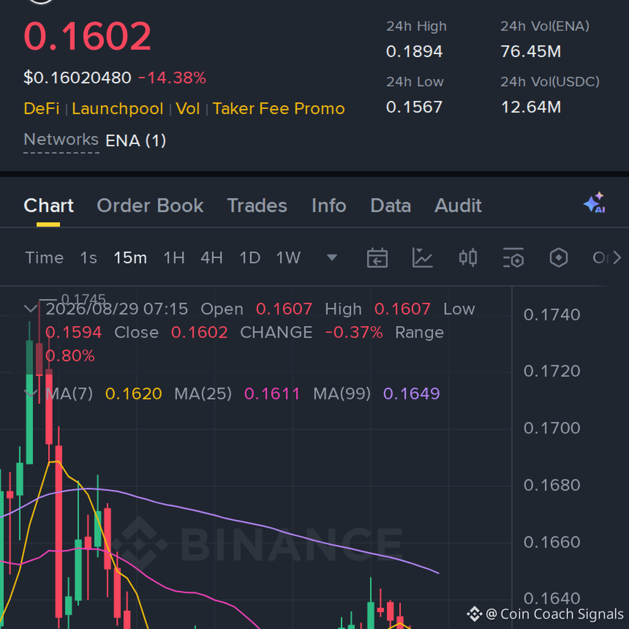Switch to the Trades tab
The image size is (629, 629).
pyautogui.click(x=257, y=206)
